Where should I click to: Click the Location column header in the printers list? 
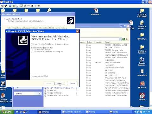(99, 42)
